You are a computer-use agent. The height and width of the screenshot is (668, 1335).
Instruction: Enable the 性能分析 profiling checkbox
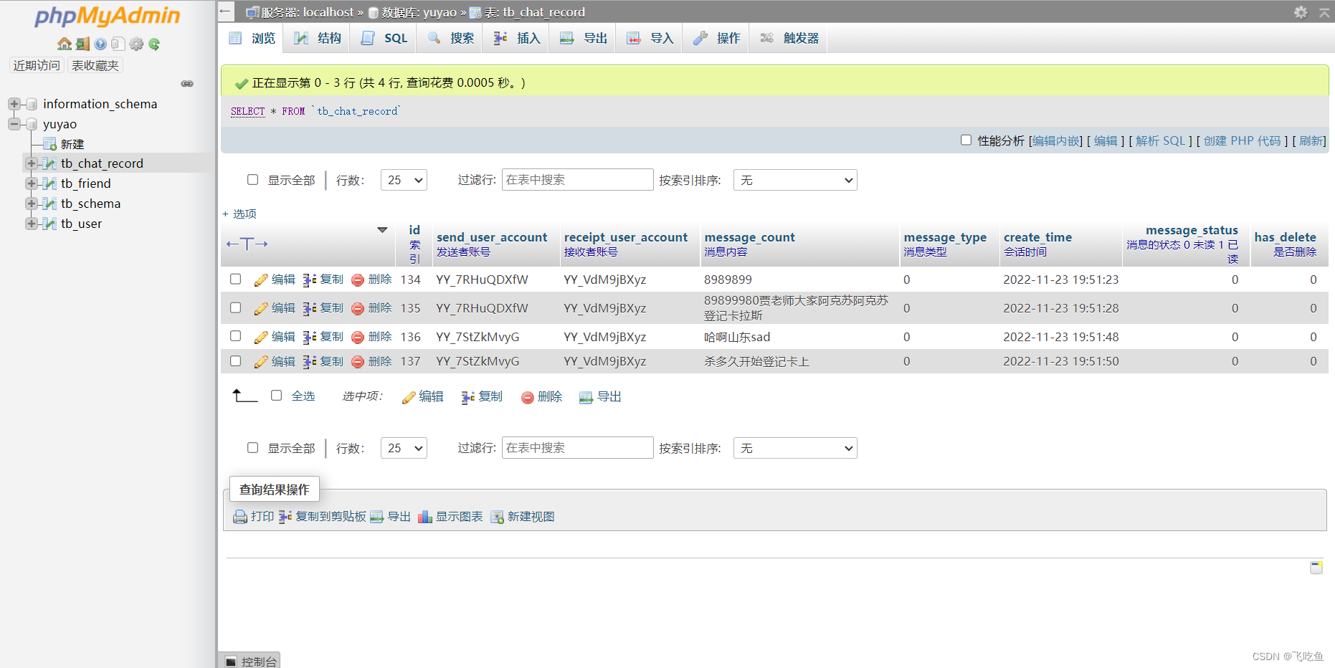tap(966, 140)
